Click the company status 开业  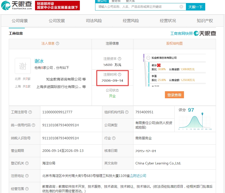[112, 96]
